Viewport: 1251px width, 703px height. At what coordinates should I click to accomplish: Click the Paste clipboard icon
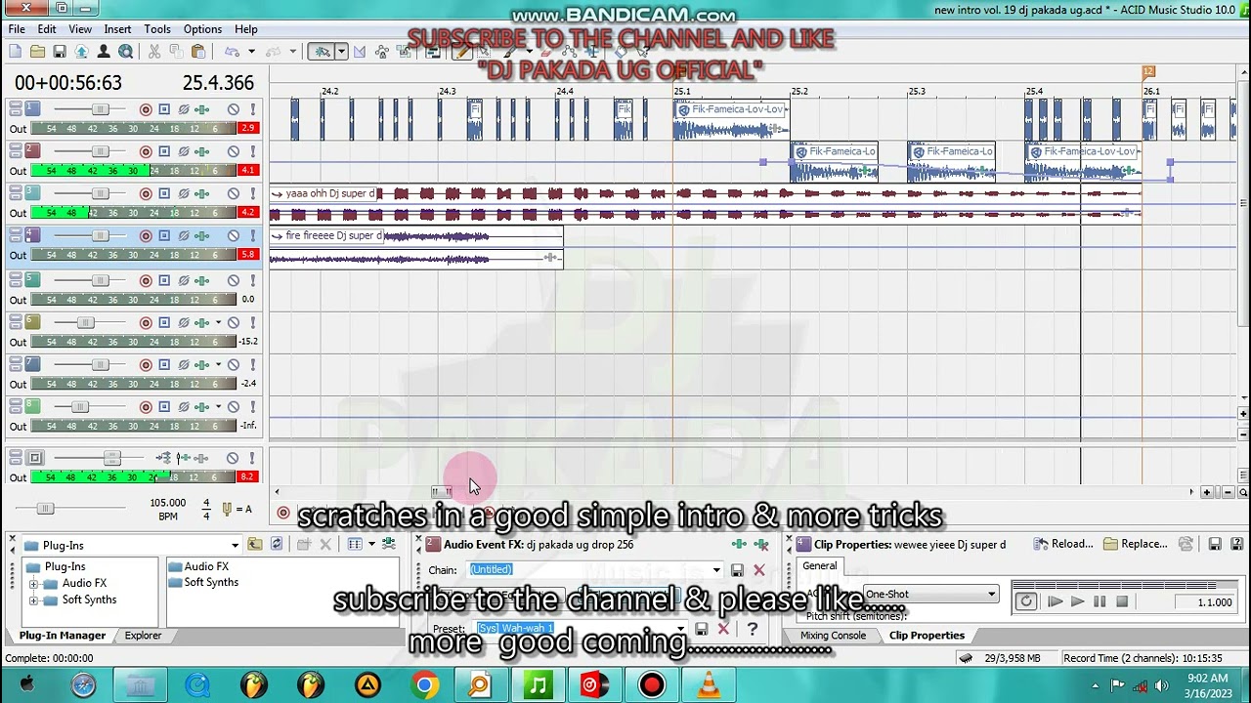tap(198, 52)
